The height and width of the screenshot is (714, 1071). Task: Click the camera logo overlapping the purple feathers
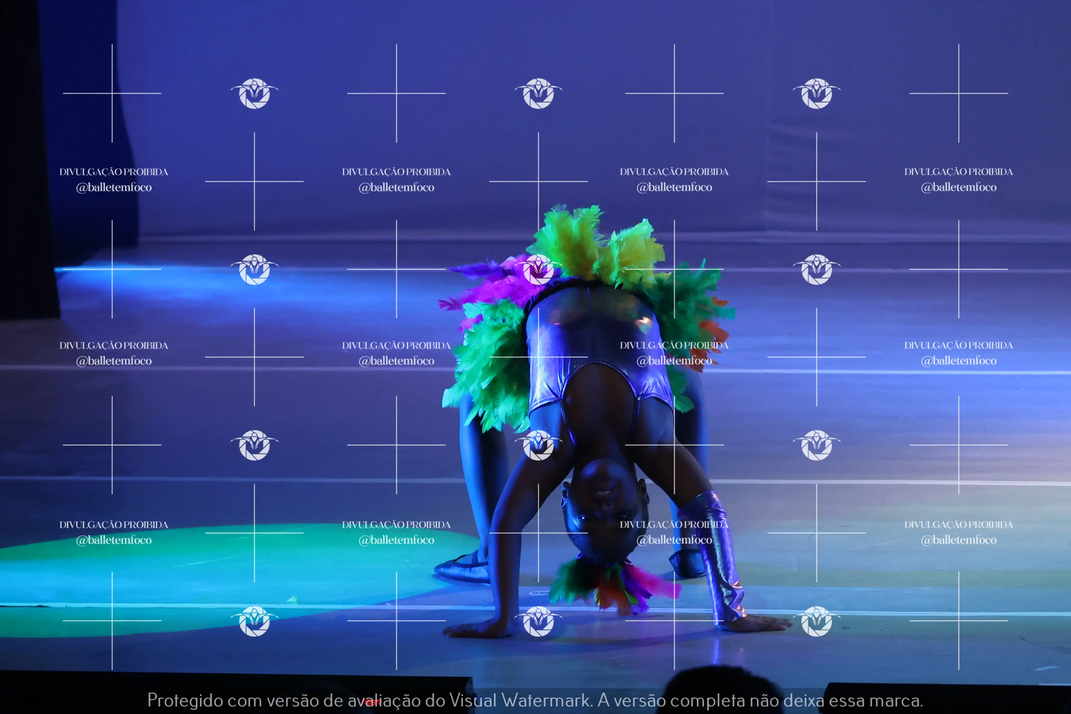click(x=538, y=269)
